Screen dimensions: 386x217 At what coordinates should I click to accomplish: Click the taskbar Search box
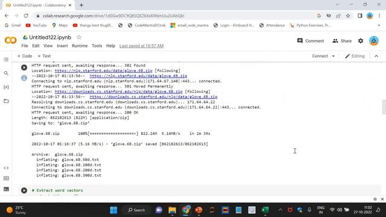pos(137,210)
